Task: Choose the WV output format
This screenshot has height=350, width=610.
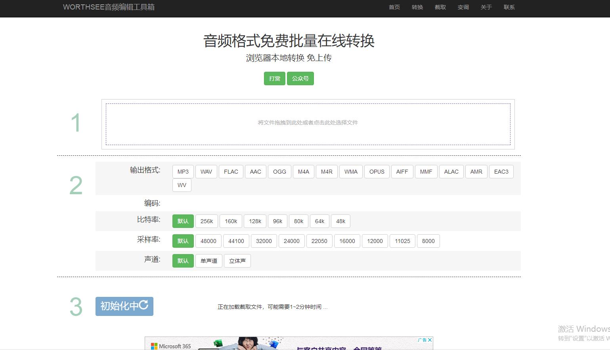Action: tap(182, 185)
